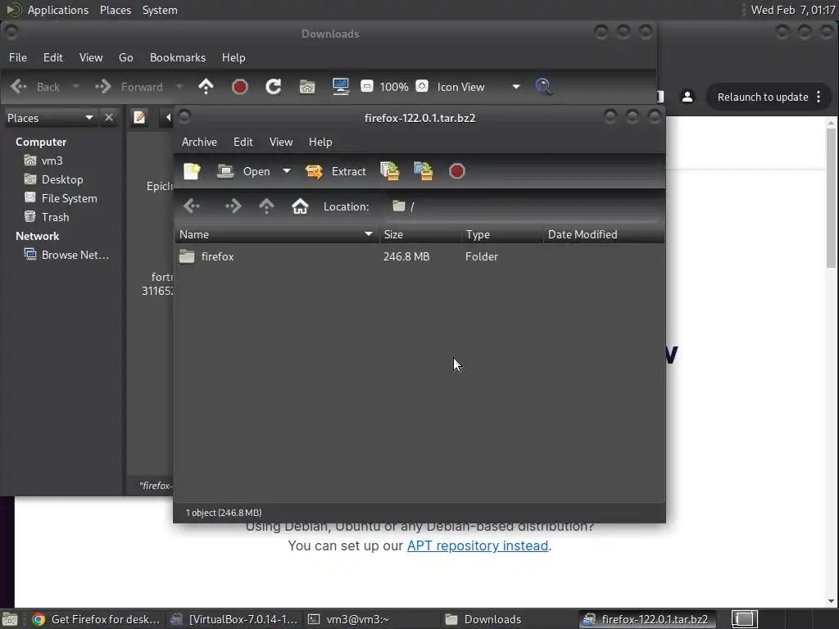Screen dimensions: 839x629
Task: Open the Places sidebar selector dropdown
Action: tap(50, 118)
